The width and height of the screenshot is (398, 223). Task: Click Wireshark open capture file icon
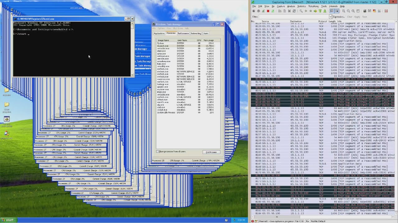(x=280, y=11)
